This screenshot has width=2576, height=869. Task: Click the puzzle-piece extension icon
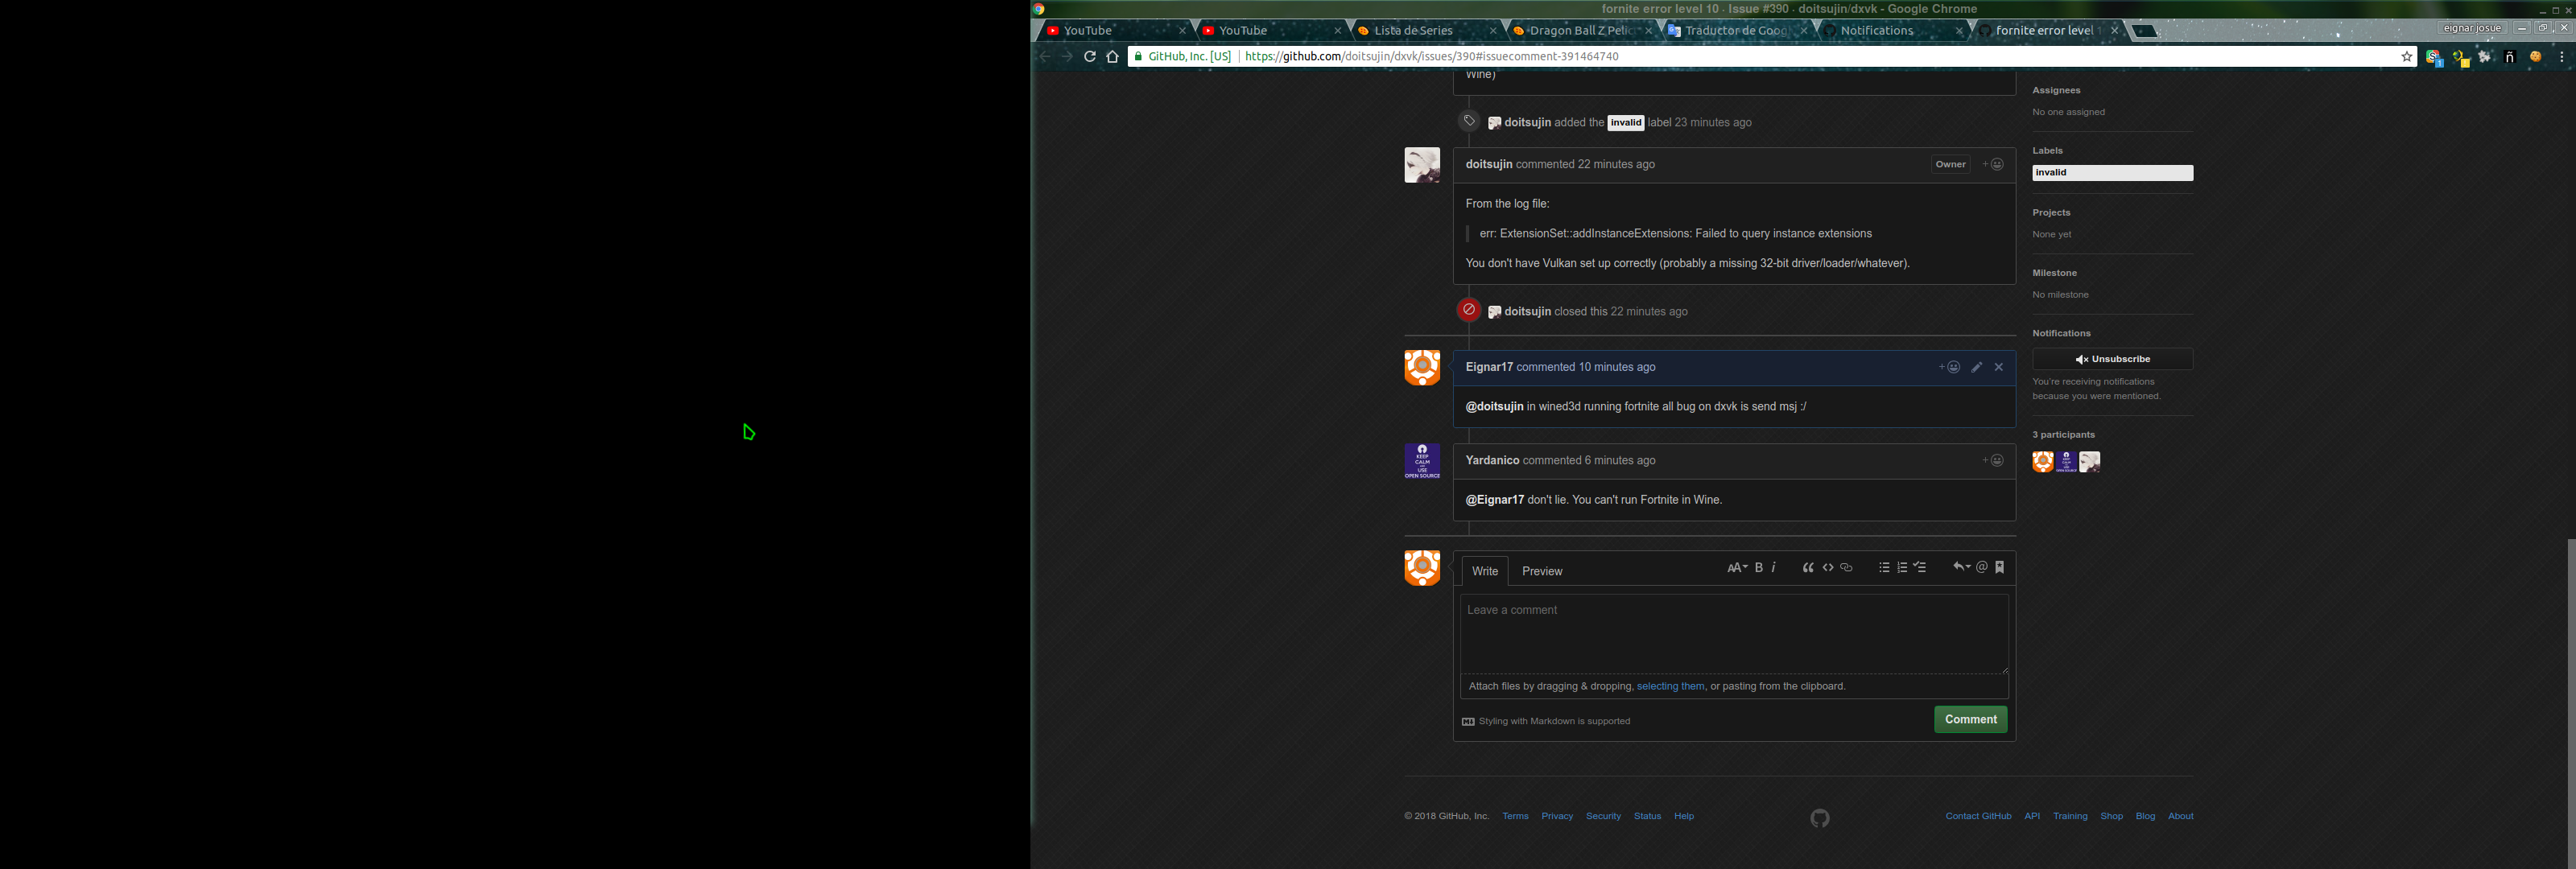[x=2484, y=57]
